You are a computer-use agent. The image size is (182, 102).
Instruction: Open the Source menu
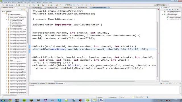(x=14, y=3)
